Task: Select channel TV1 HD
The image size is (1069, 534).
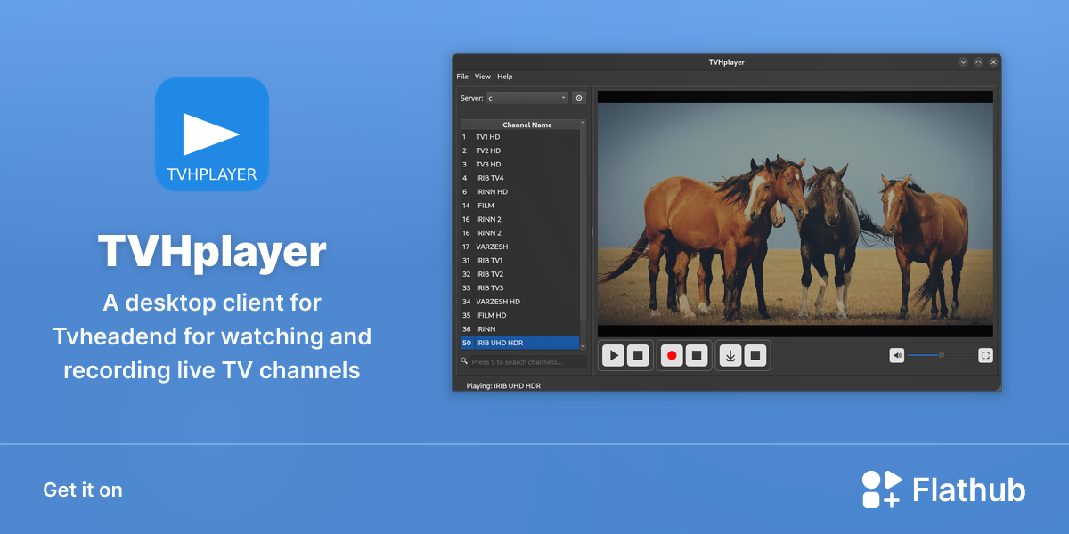Action: tap(520, 137)
